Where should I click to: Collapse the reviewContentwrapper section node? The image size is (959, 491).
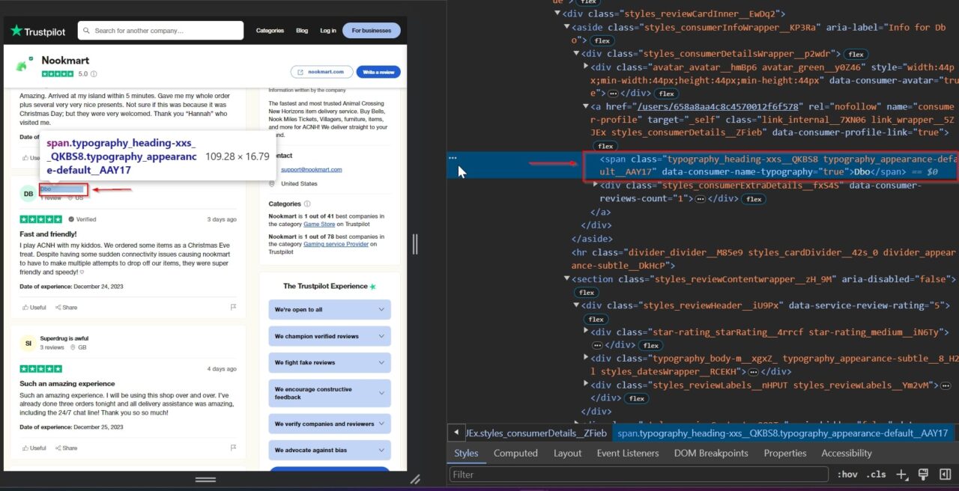pyautogui.click(x=567, y=279)
